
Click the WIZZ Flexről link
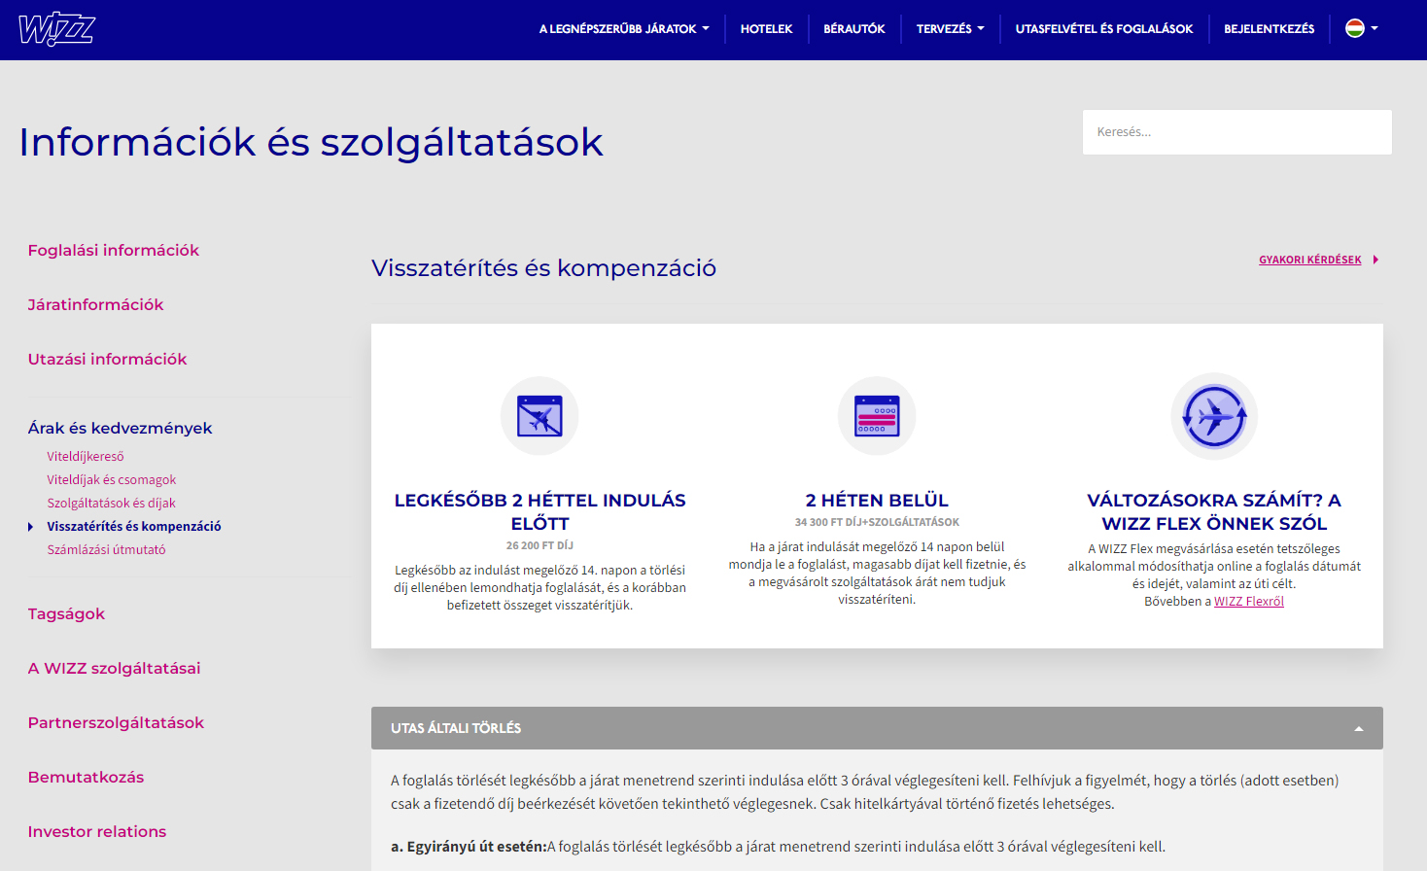coord(1248,601)
